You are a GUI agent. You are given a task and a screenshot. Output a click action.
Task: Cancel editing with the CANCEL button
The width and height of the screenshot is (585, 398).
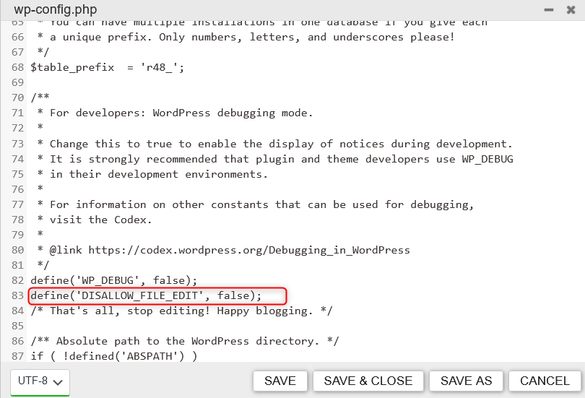(545, 381)
